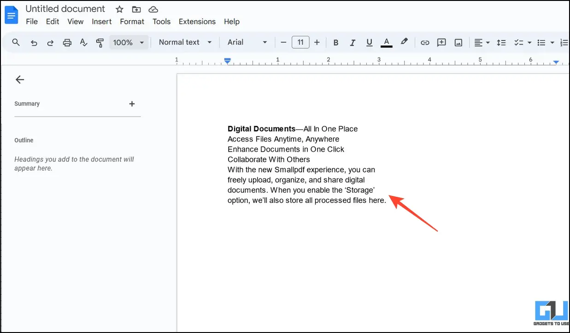Screen dimensions: 570x333
Task: Add a summary with plus icon
Action: click(x=132, y=104)
